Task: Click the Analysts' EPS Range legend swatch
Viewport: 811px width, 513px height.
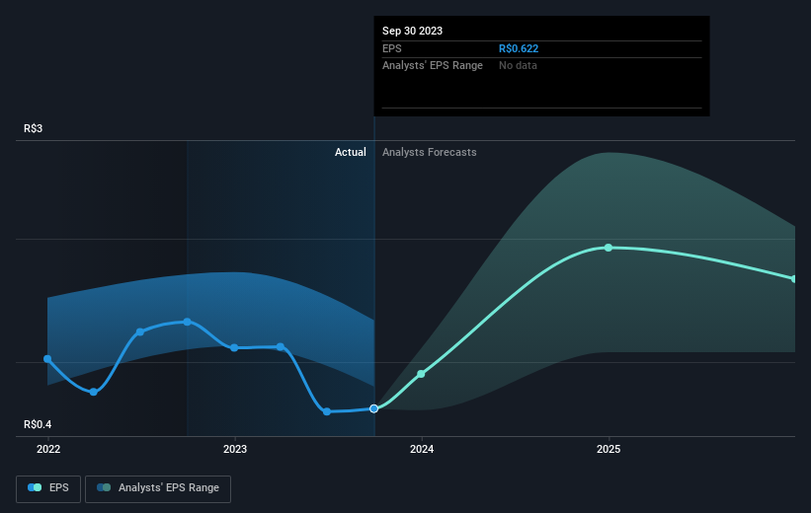Action: [x=104, y=487]
